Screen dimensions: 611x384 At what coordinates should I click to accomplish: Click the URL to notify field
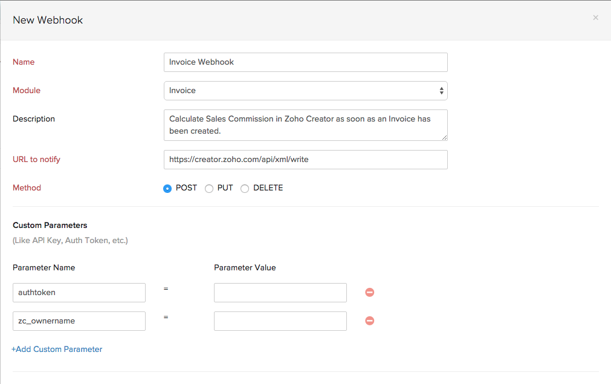point(305,159)
